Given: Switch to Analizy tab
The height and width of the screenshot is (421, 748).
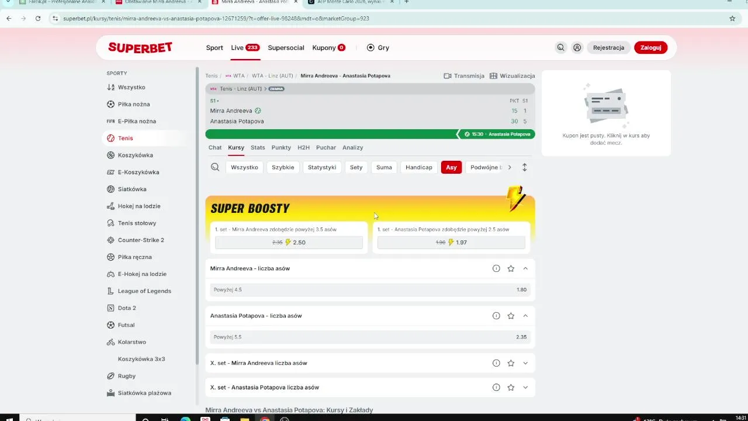Looking at the screenshot, I should pyautogui.click(x=352, y=147).
